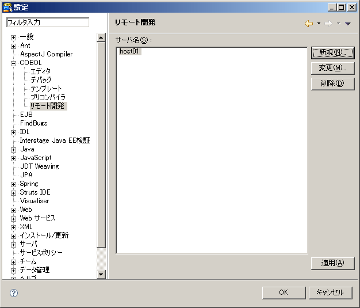Select テンプレート under COBOL

46,89
